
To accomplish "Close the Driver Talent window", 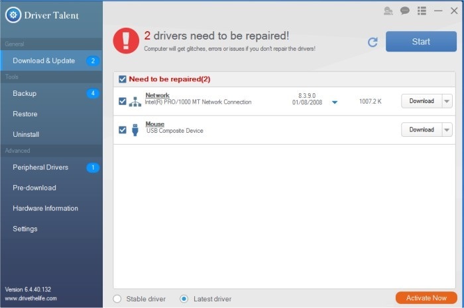I will 454,11.
